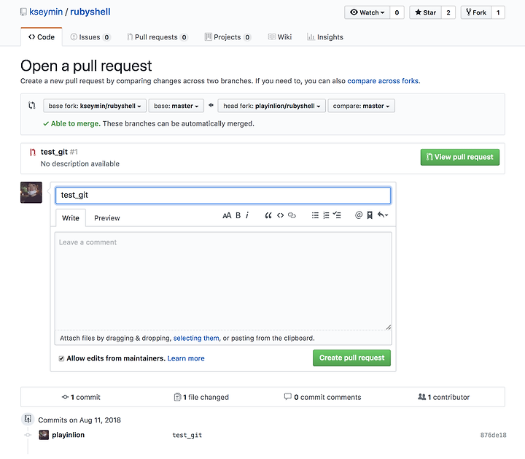Open the Issues tab

(90, 37)
